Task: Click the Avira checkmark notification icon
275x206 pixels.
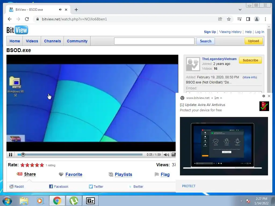Action: coord(264,106)
